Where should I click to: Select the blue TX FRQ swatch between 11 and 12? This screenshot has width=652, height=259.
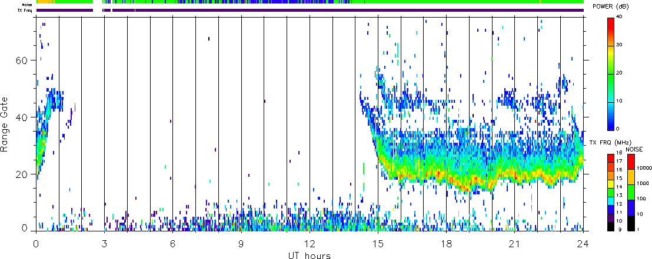coord(611,210)
